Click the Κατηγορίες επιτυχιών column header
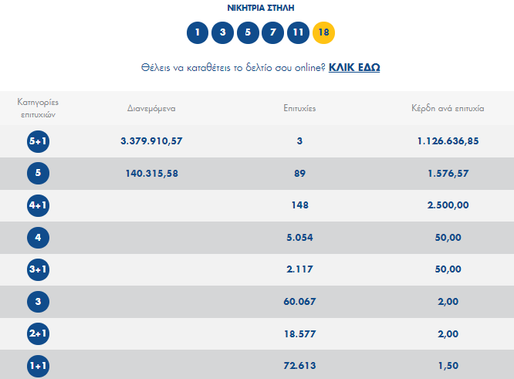The image size is (514, 379). (38, 108)
